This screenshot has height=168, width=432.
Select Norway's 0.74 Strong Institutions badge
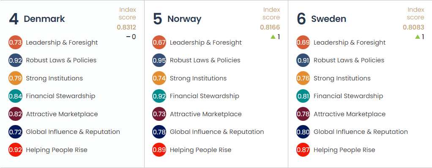click(159, 78)
